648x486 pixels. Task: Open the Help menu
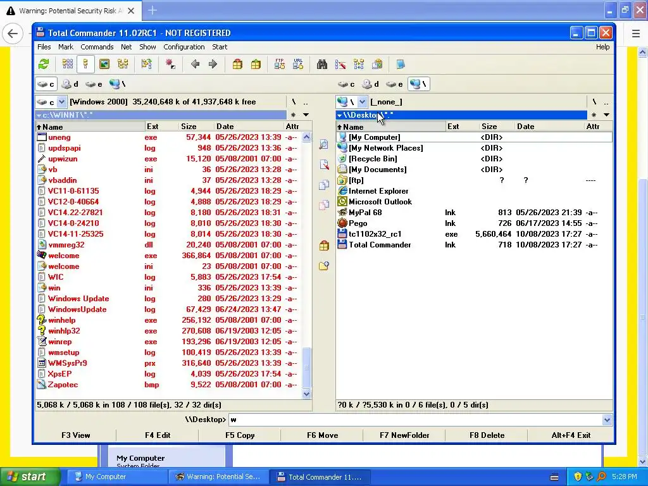click(x=602, y=47)
